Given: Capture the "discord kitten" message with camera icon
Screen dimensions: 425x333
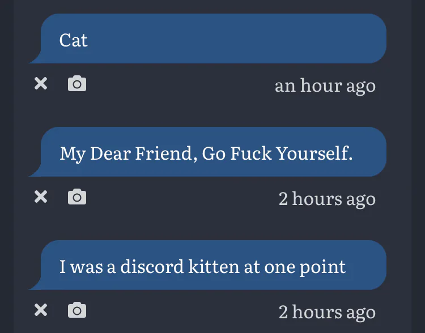Looking at the screenshot, I should click(77, 310).
